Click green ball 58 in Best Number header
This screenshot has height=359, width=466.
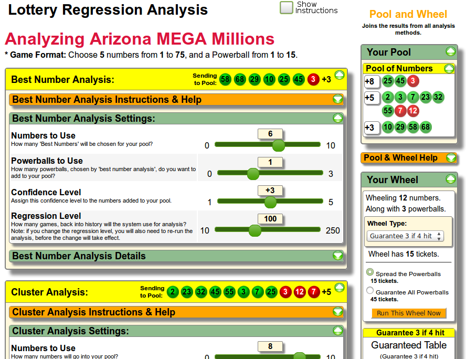coord(226,79)
